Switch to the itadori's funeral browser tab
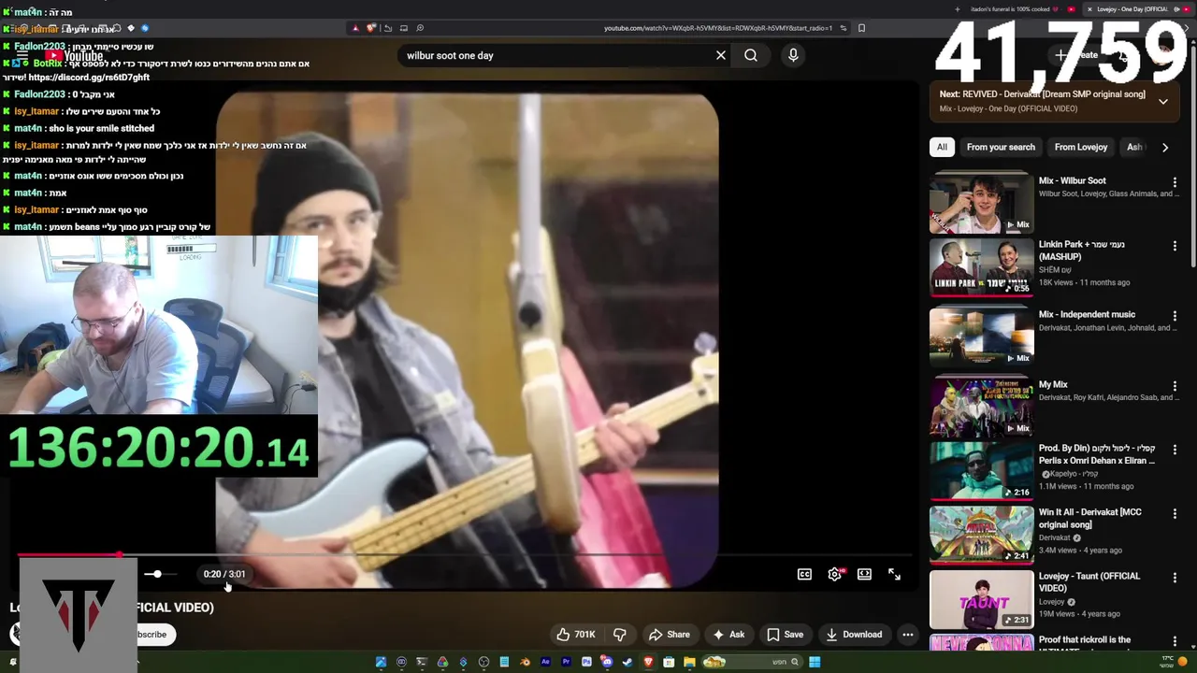 (x=1023, y=9)
